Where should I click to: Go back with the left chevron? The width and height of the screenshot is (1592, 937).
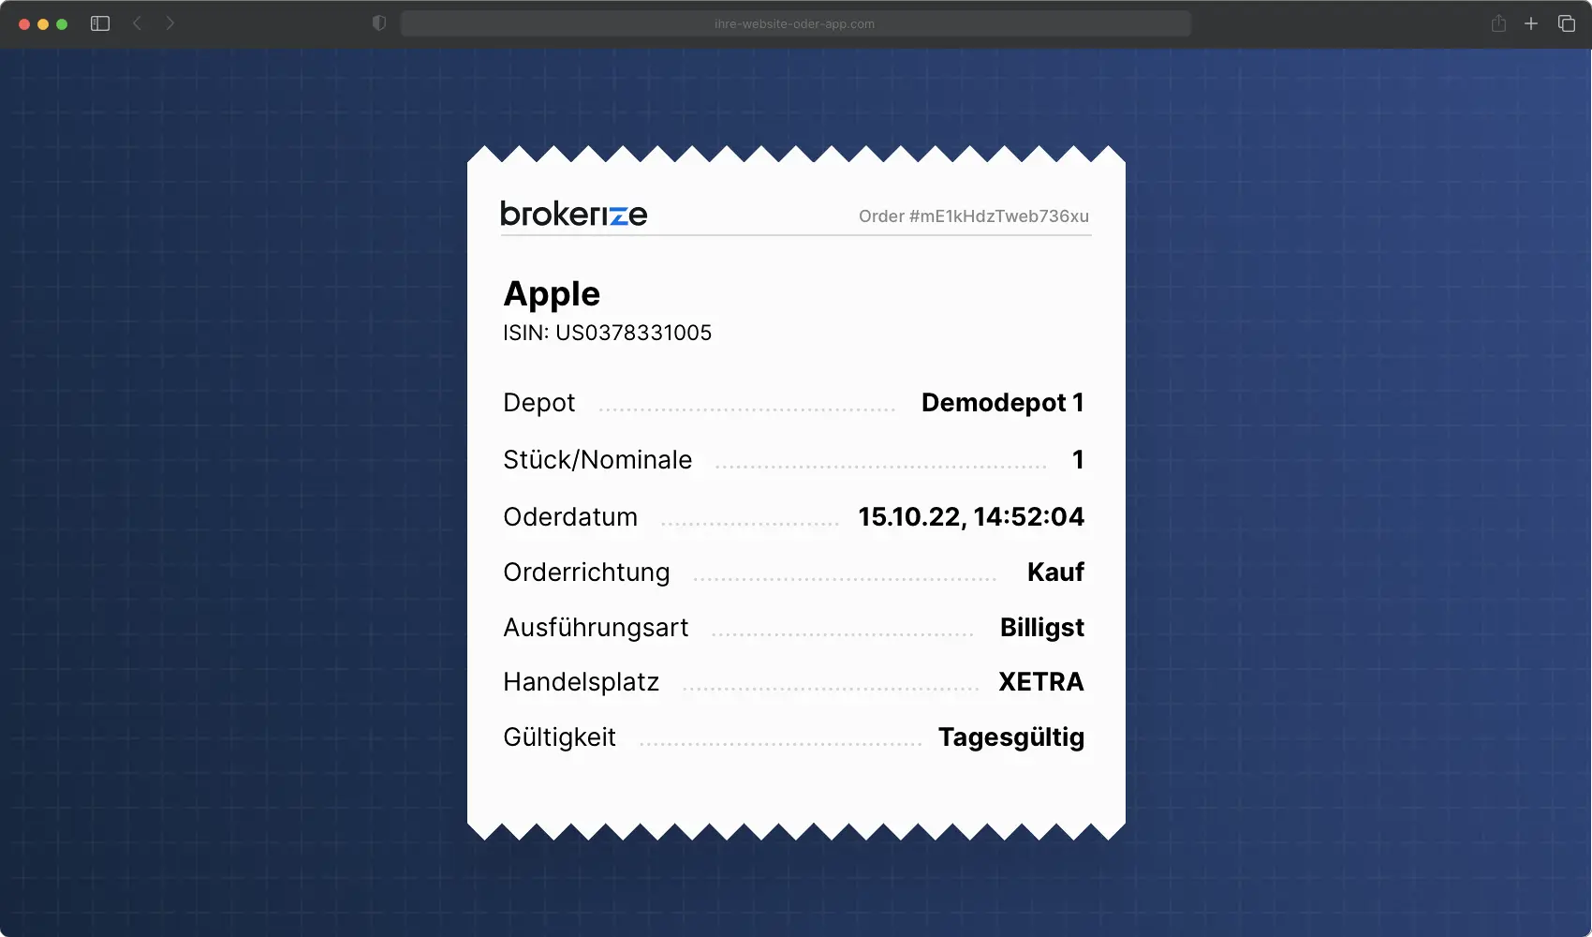pyautogui.click(x=137, y=23)
